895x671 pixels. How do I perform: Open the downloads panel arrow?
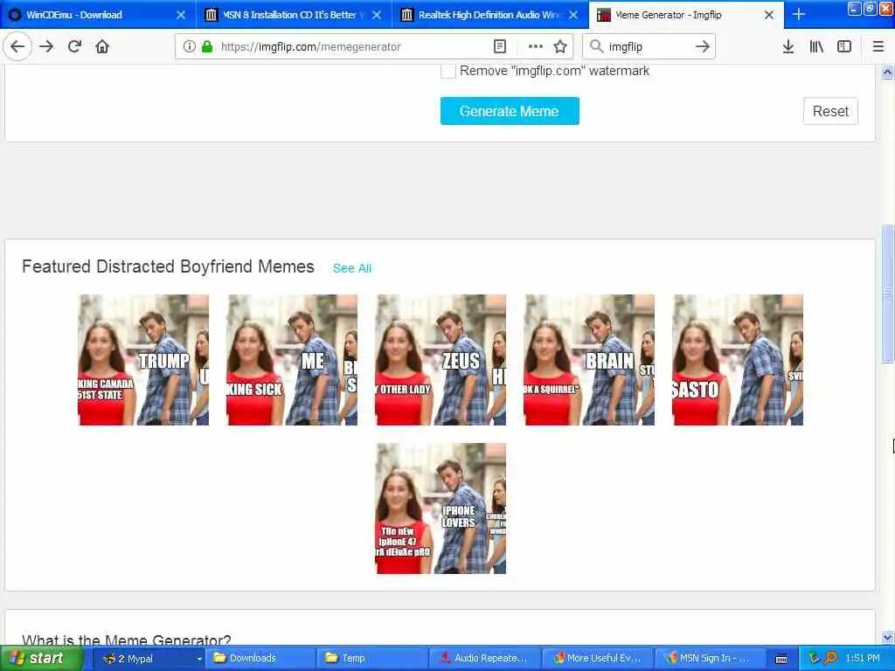[x=788, y=46]
